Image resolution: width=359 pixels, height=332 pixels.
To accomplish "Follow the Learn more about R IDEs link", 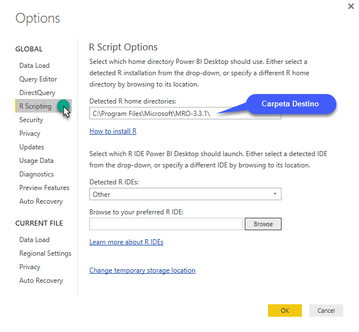I will tap(126, 242).
